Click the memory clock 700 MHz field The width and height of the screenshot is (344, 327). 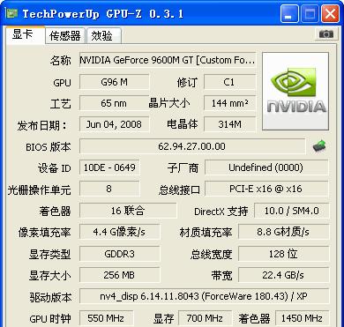tap(205, 318)
